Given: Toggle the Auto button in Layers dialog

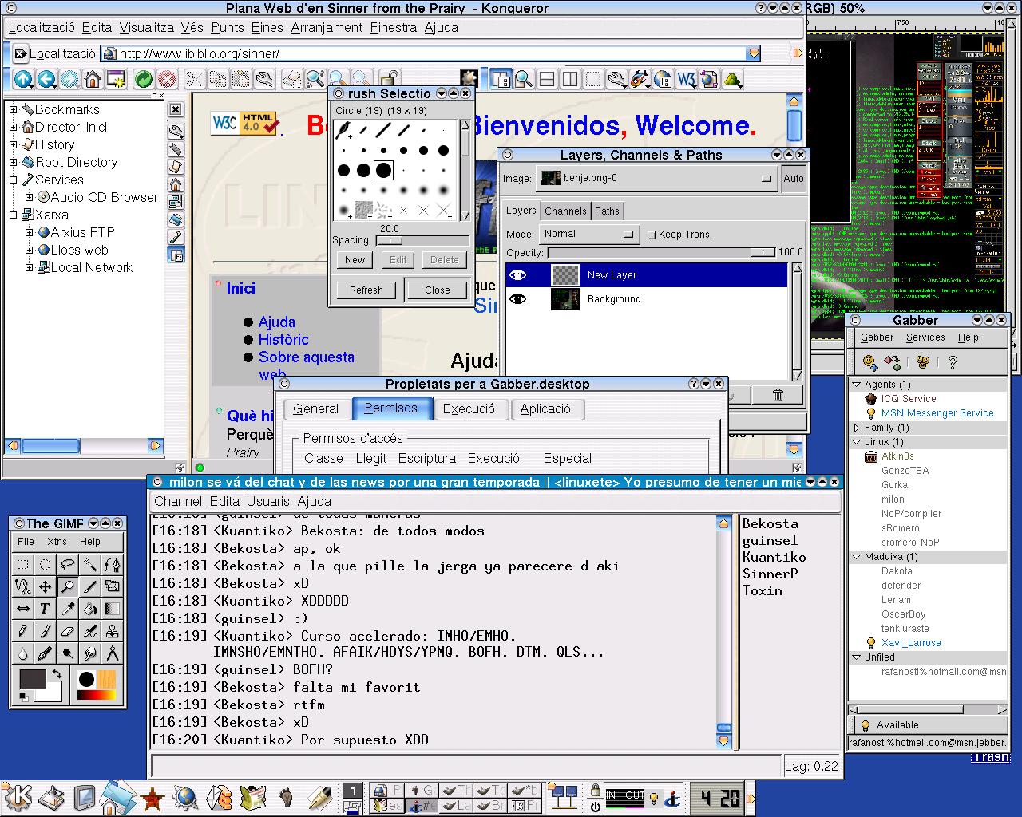Looking at the screenshot, I should pos(794,179).
